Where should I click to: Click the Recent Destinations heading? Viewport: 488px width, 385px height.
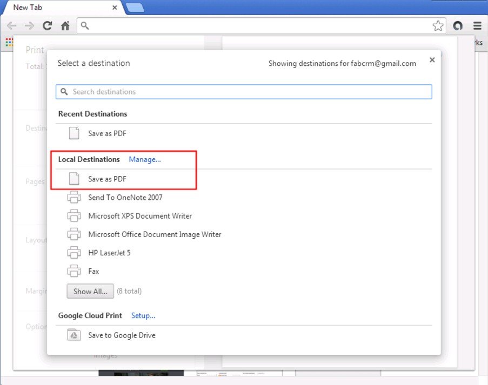pos(92,114)
